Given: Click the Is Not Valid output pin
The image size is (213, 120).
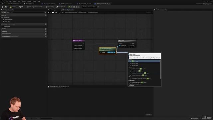Looking at the screenshot, I should (135, 46).
